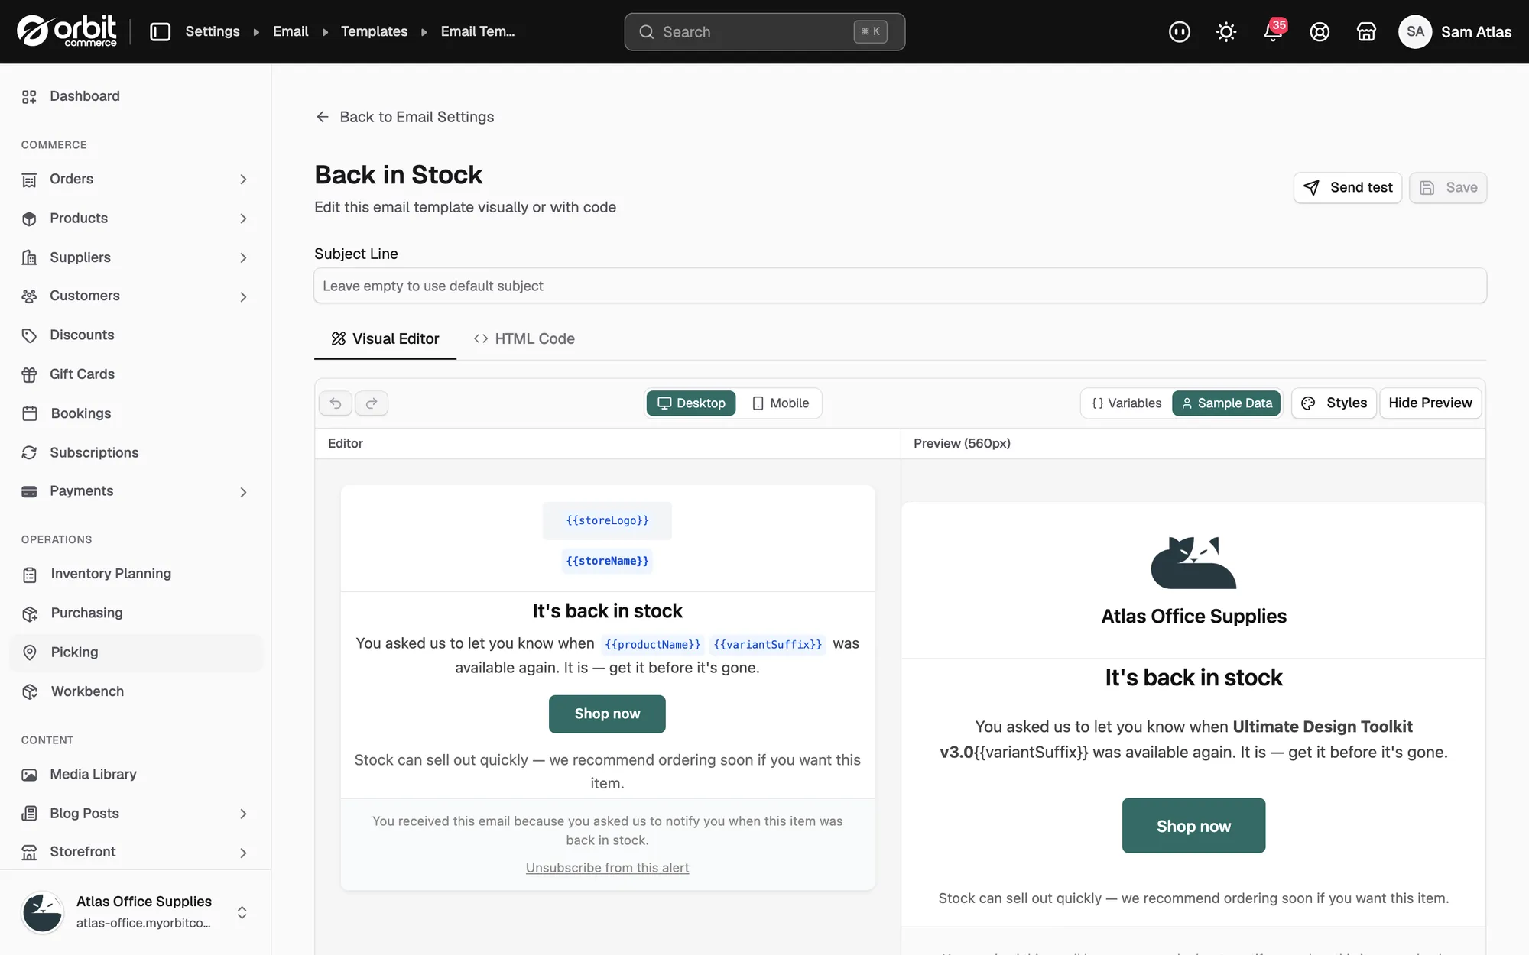The height and width of the screenshot is (955, 1529).
Task: Click the undo arrow in editor toolbar
Action: [x=336, y=403]
